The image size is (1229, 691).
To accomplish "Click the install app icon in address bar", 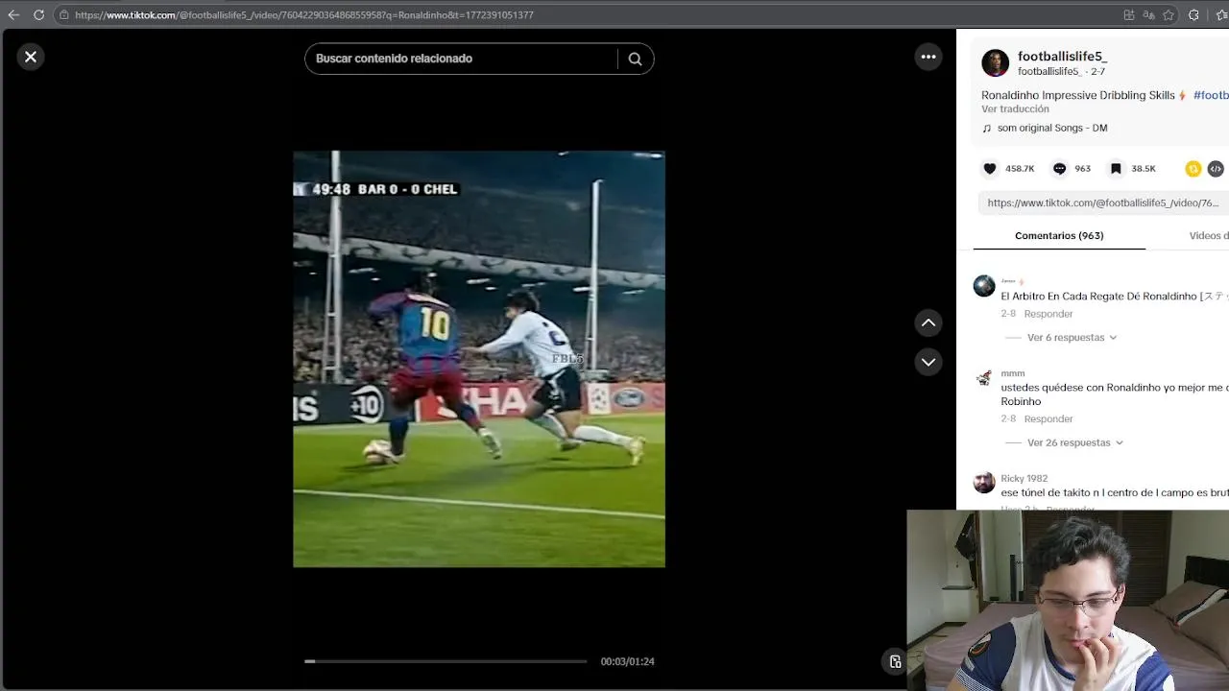I will click(1129, 14).
